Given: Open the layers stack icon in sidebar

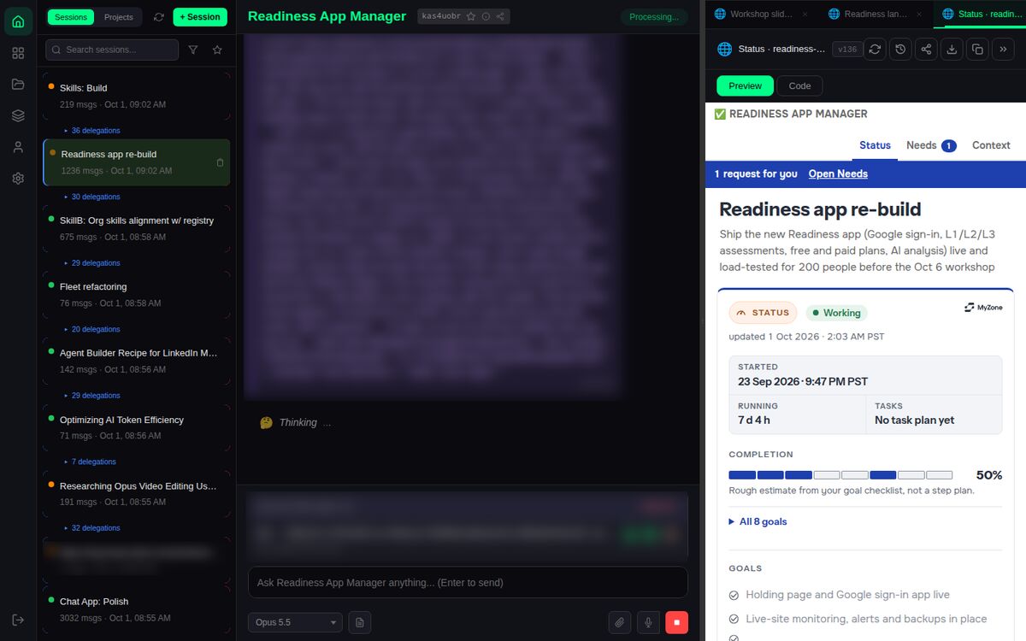Looking at the screenshot, I should (18, 115).
